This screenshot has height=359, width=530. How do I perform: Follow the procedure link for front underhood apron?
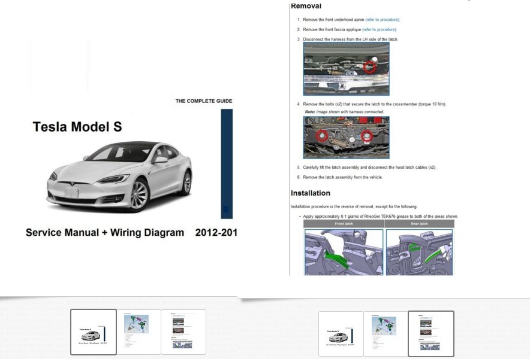[383, 20]
